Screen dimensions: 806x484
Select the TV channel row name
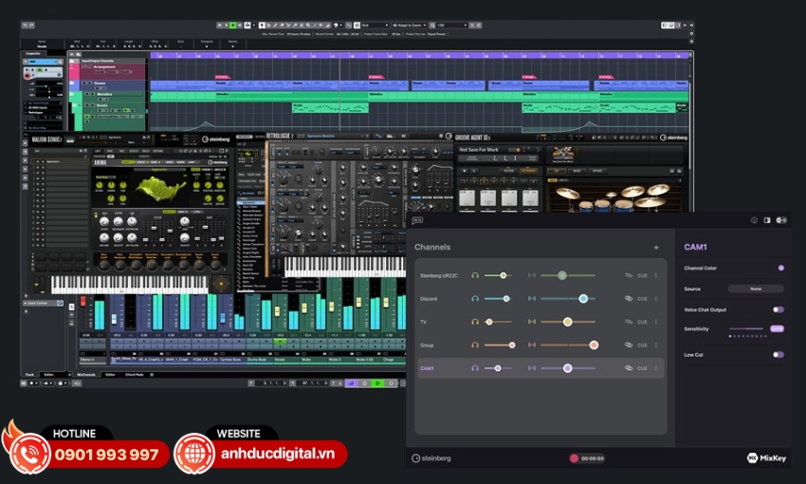[x=424, y=322]
